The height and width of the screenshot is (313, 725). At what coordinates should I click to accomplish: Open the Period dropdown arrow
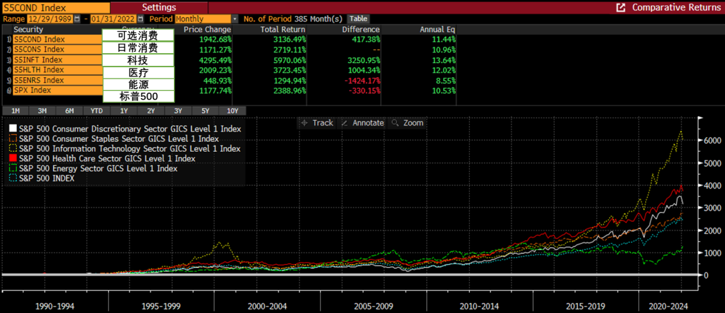click(x=234, y=19)
